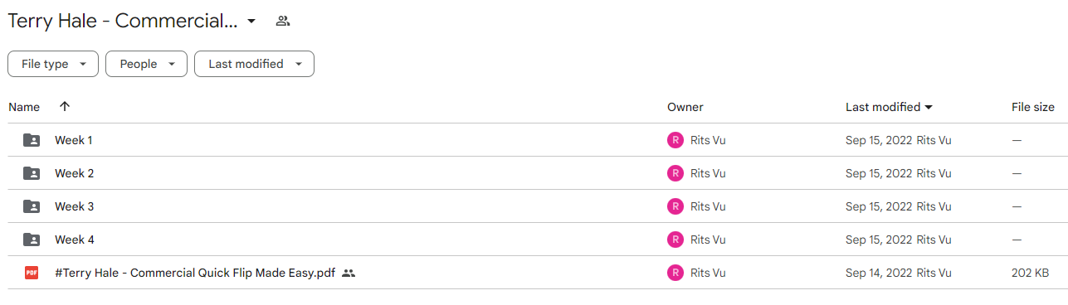Click the File size column header

pyautogui.click(x=1033, y=107)
